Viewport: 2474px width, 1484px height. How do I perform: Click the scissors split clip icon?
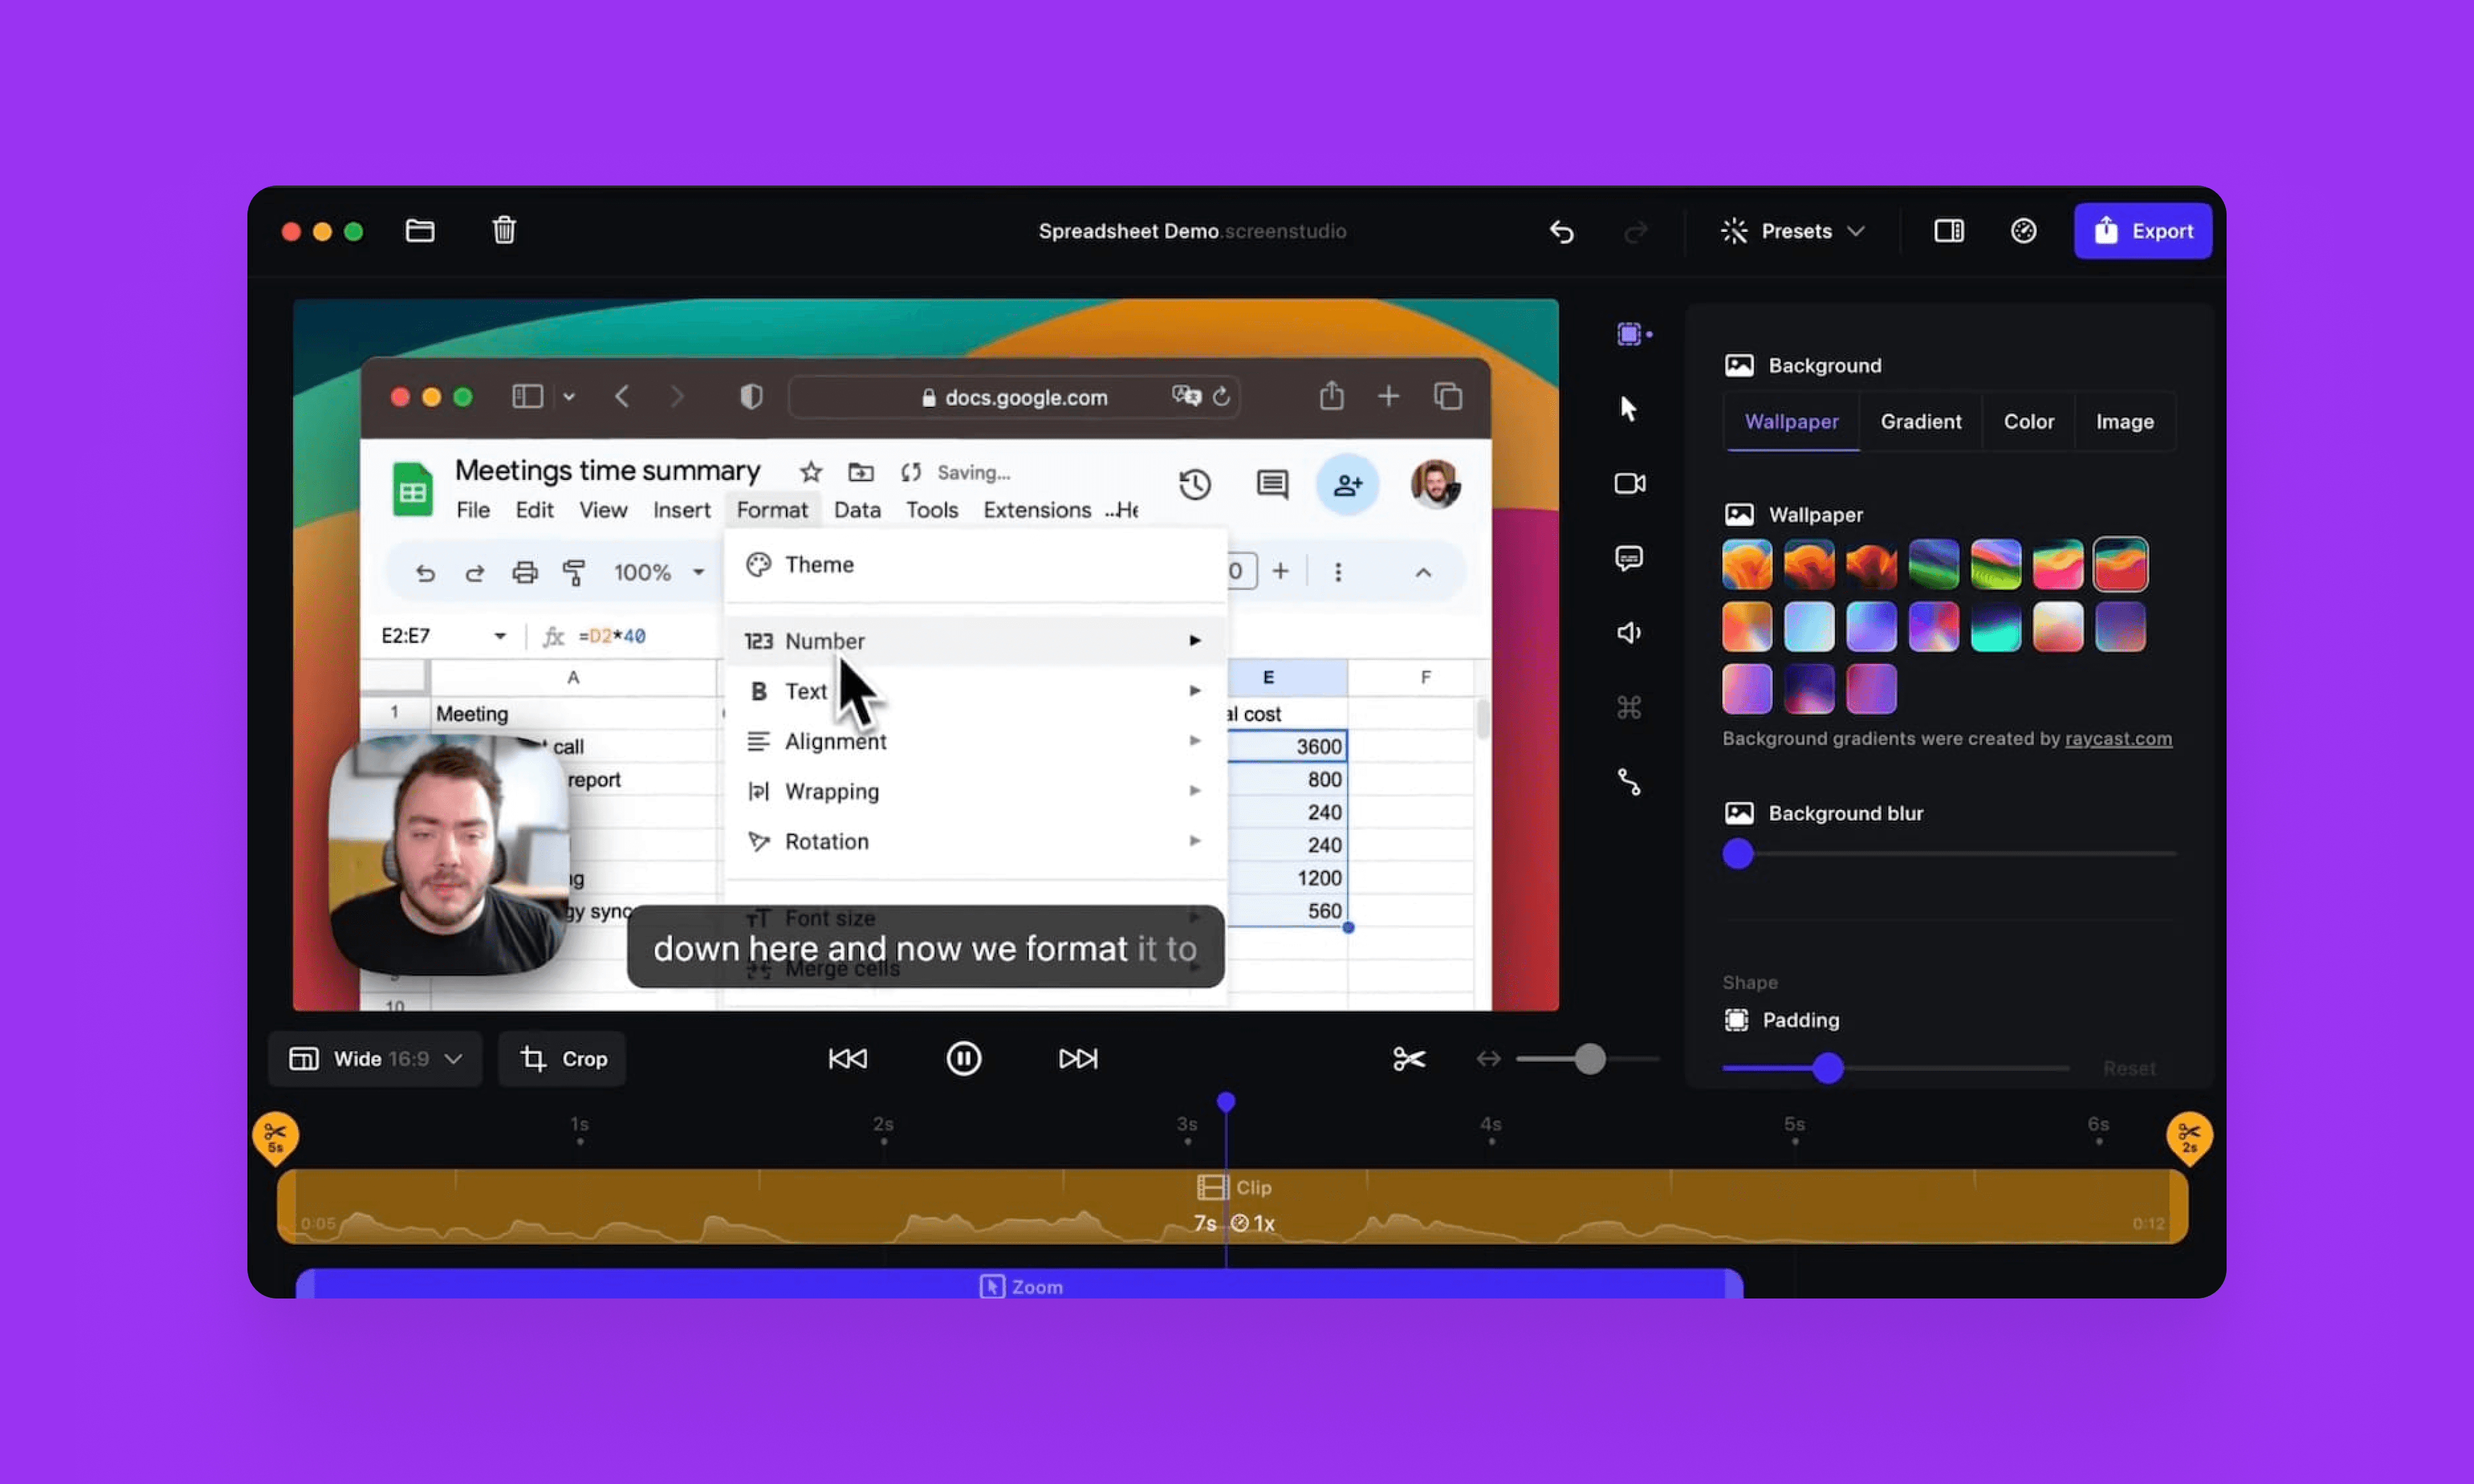(1409, 1058)
